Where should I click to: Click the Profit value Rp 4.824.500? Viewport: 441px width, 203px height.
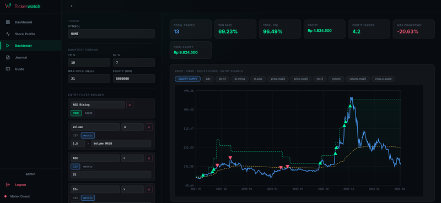[x=320, y=31]
